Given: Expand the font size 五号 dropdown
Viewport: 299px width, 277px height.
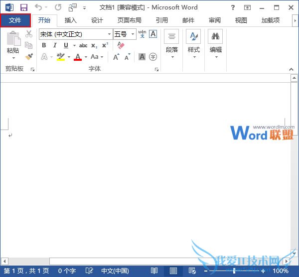Looking at the screenshot, I should (x=133, y=34).
